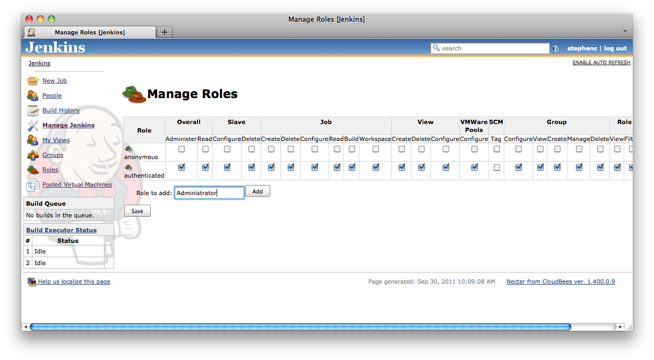Image resolution: width=654 pixels, height=360 pixels.
Task: Enable Job Build for anonymous
Action: pos(351,149)
